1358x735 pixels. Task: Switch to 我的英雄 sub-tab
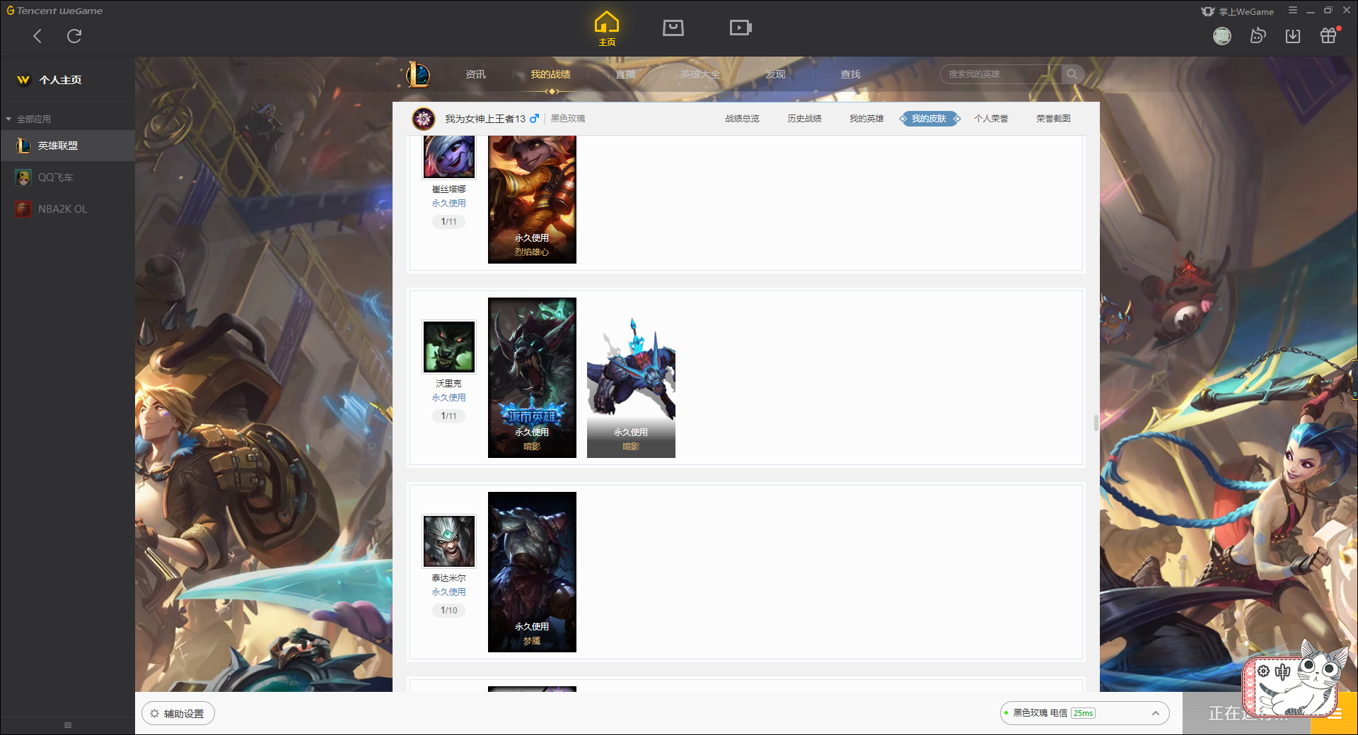pyautogui.click(x=866, y=119)
